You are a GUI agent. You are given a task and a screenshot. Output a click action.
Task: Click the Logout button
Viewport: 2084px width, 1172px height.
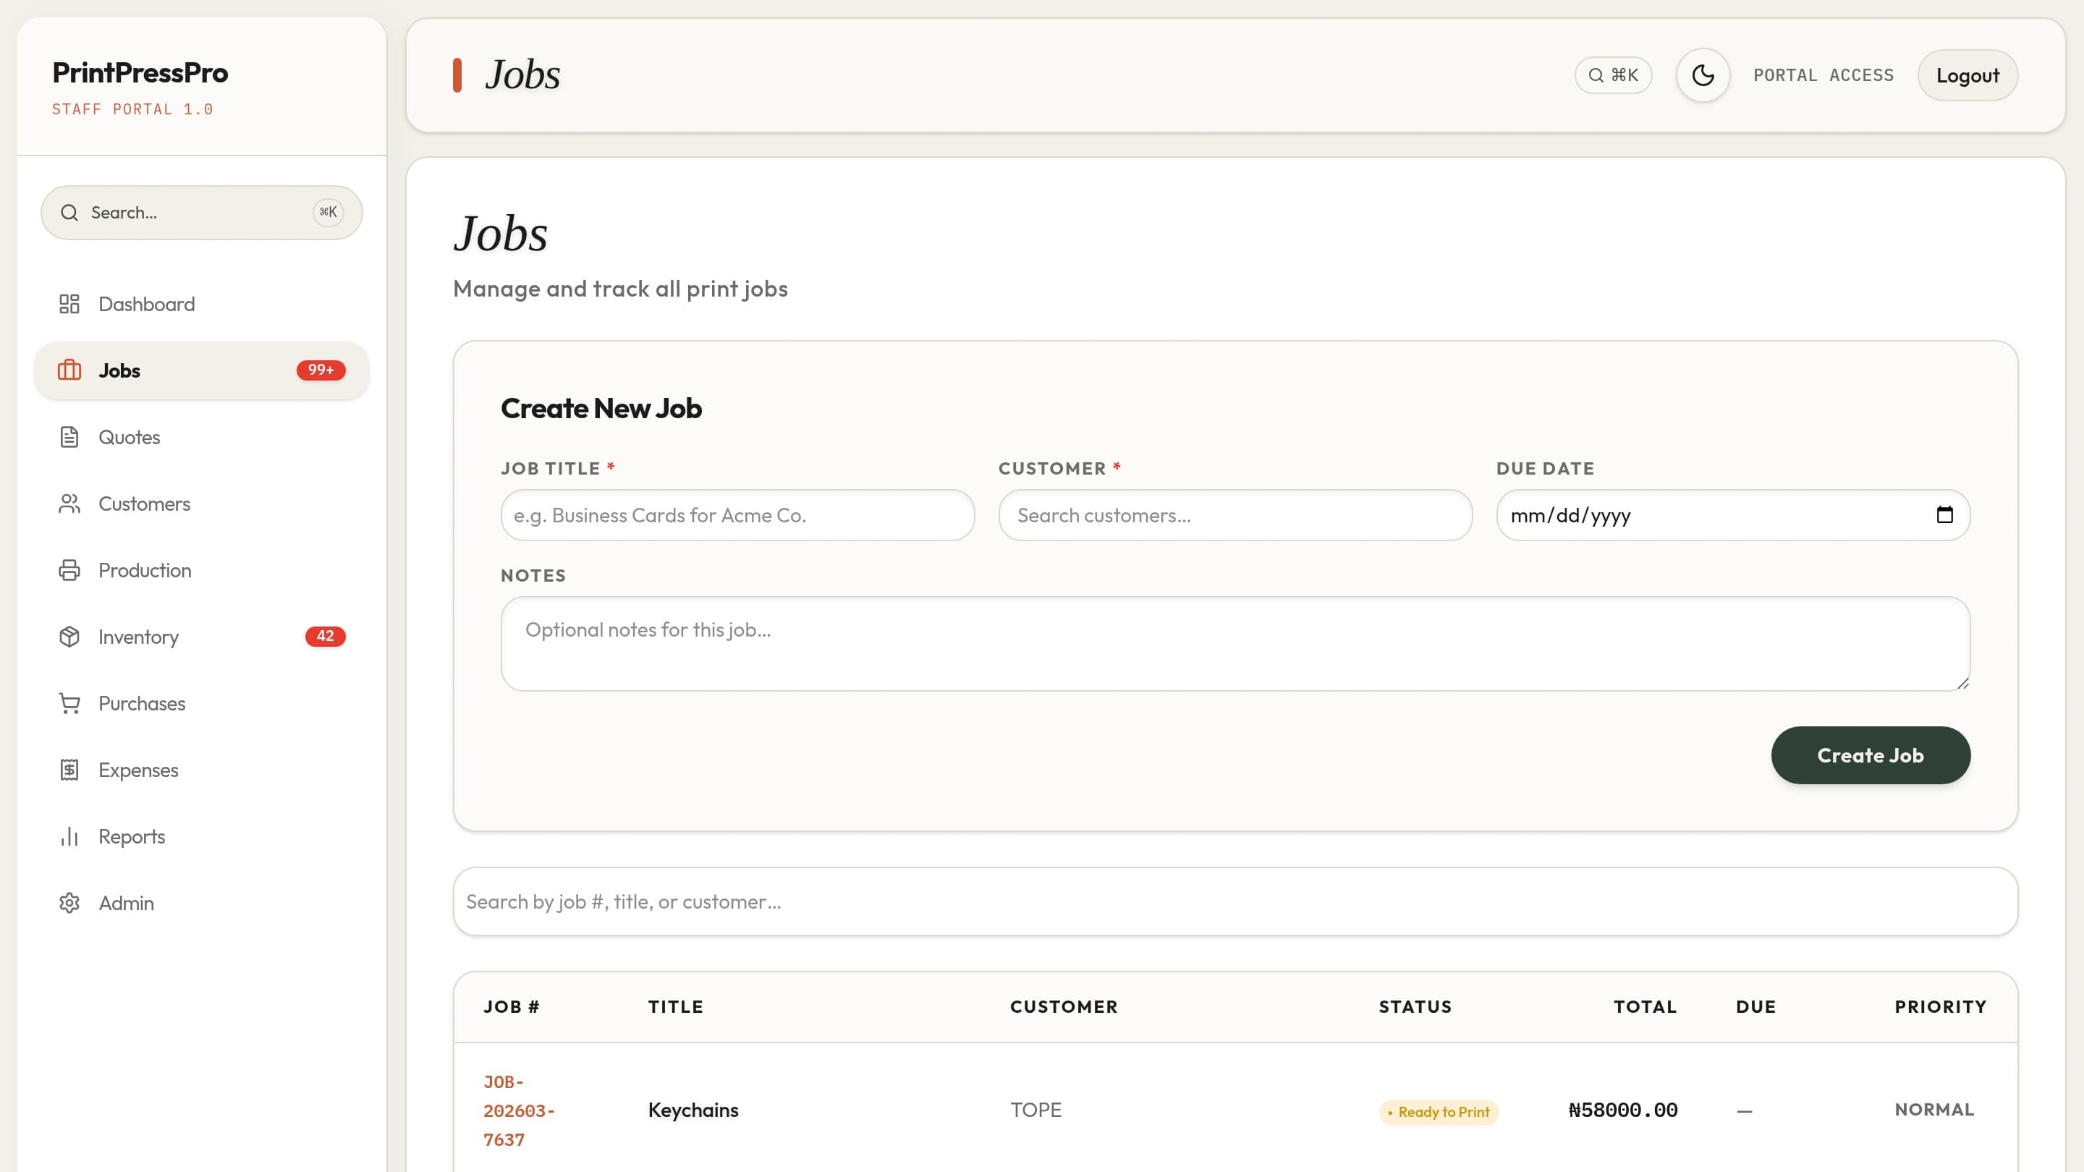point(1967,75)
